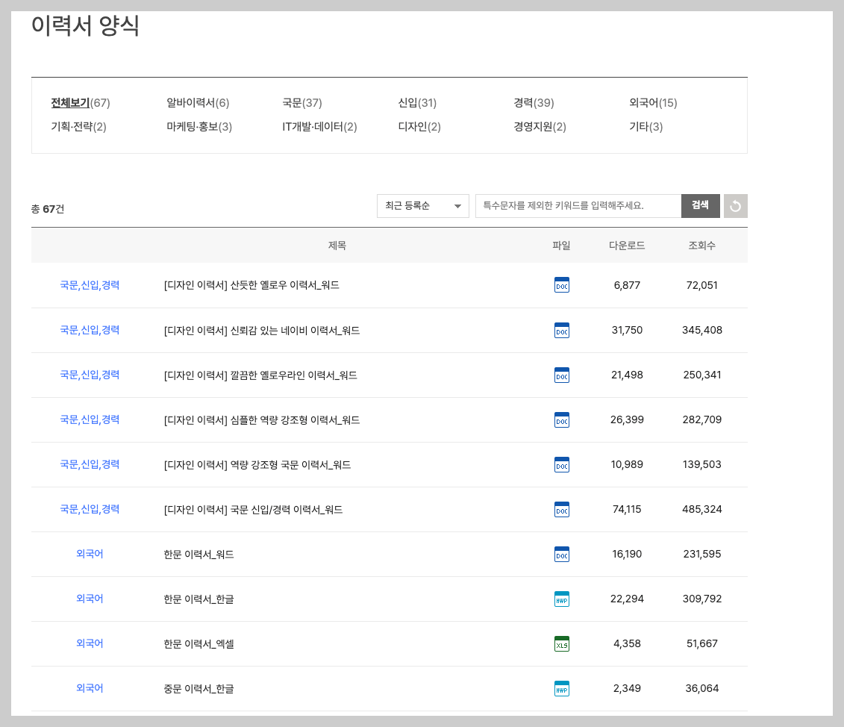Click the DOC icon for 한문 이력서_워드
The image size is (844, 727).
point(562,554)
